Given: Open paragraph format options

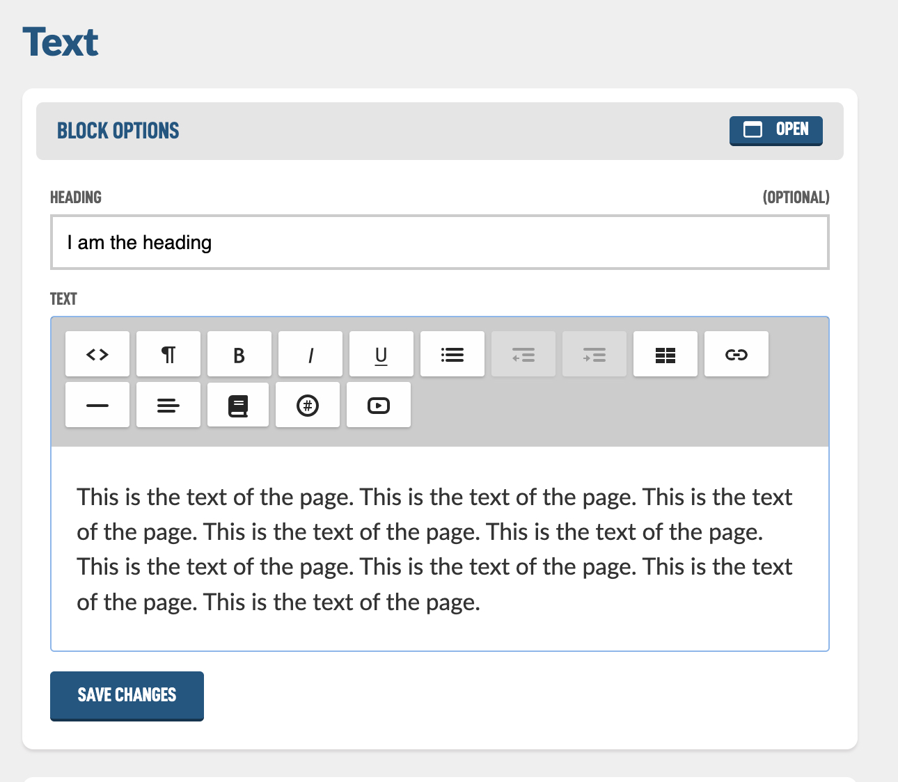Looking at the screenshot, I should 168,354.
